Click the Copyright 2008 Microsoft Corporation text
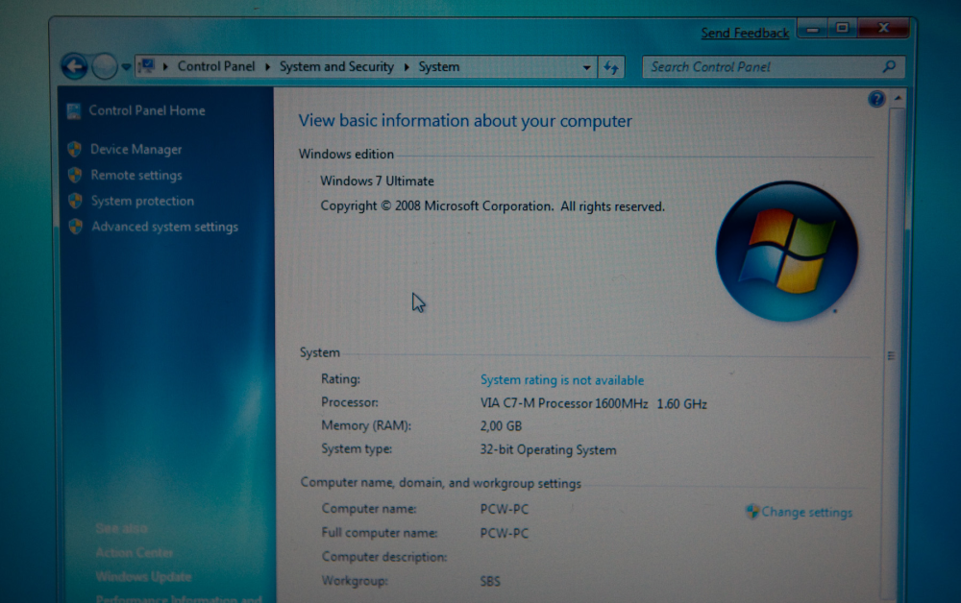The image size is (961, 603). (492, 206)
